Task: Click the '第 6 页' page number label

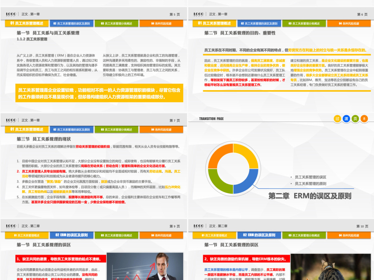Action: click(362, 14)
